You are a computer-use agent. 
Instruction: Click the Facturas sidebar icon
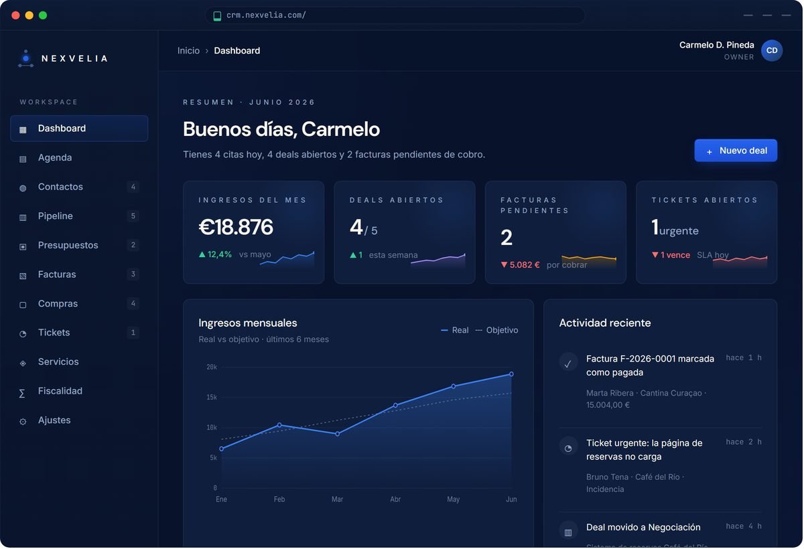23,275
